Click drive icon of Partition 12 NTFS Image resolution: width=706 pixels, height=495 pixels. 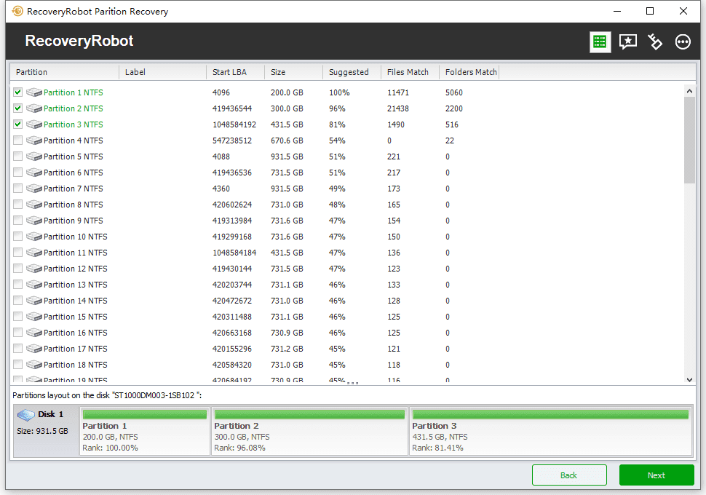pyautogui.click(x=34, y=269)
